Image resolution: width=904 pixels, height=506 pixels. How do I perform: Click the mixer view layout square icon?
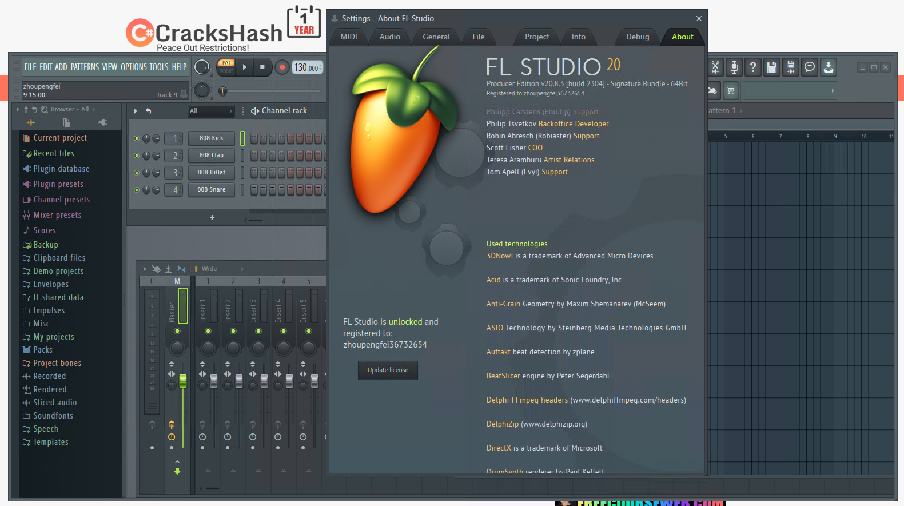[x=194, y=269]
